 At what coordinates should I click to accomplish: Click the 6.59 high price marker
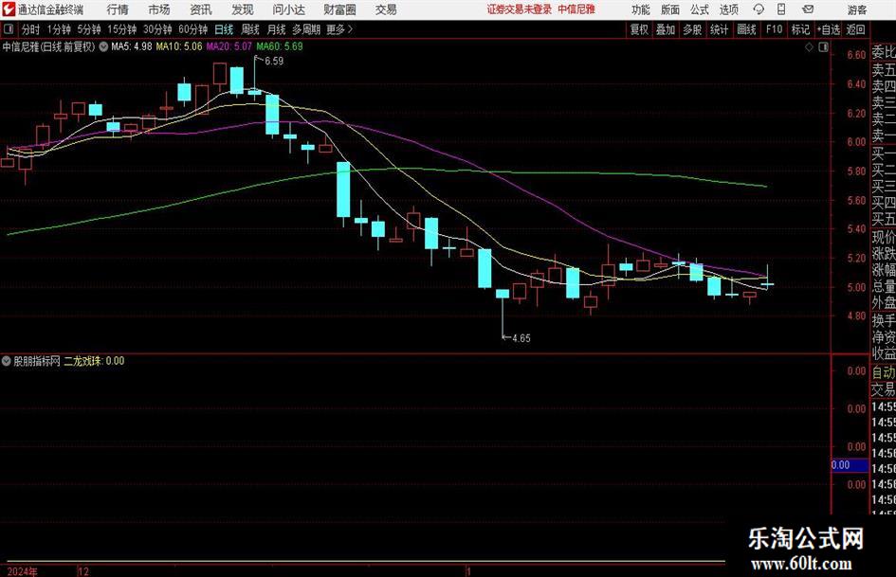[274, 61]
